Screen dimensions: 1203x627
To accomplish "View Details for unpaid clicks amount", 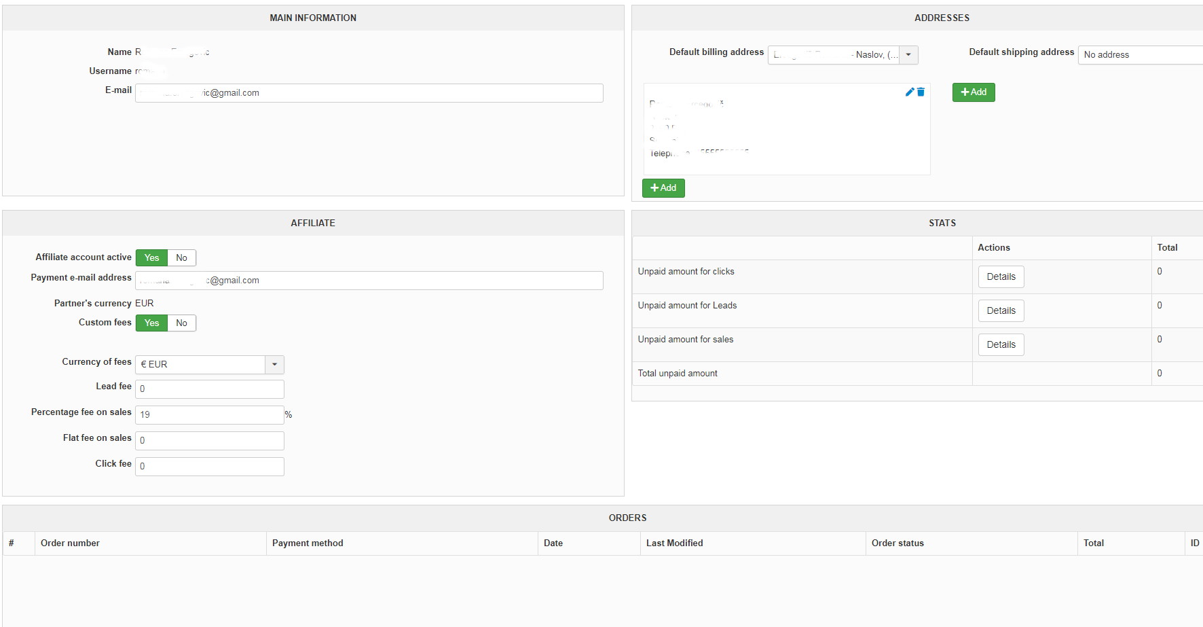I will (1001, 277).
